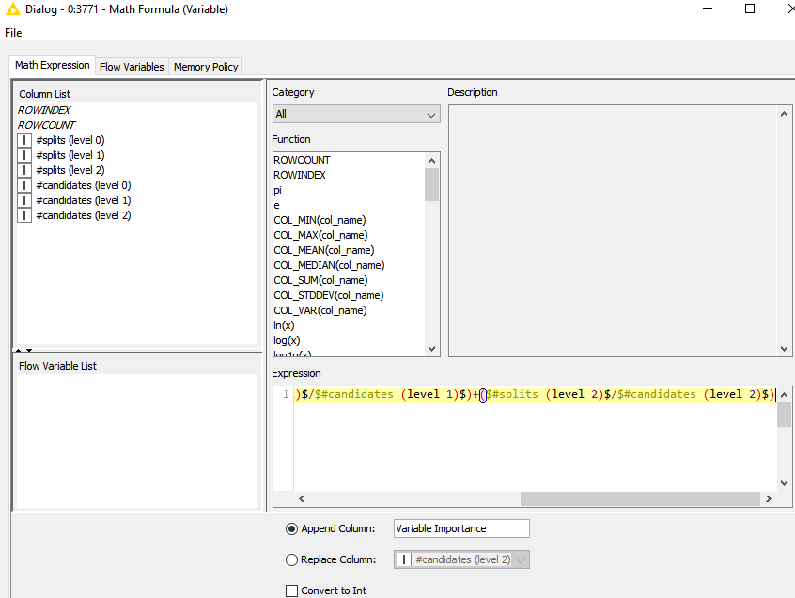The image size is (795, 598).
Task: Select #candidates (level 2) in Column List
Action: (x=83, y=215)
